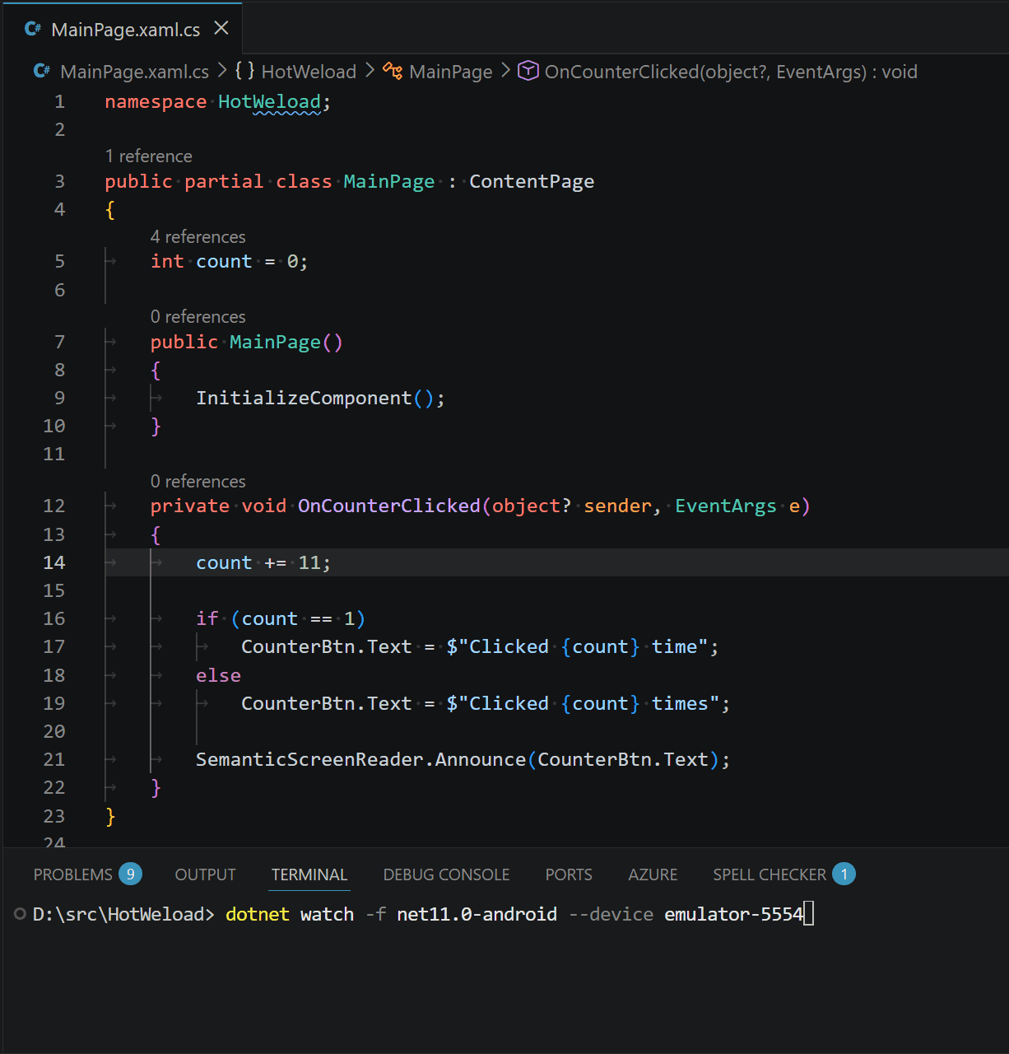Click the squiggly-underlined HotWeload namespace name

pyautogui.click(x=269, y=102)
